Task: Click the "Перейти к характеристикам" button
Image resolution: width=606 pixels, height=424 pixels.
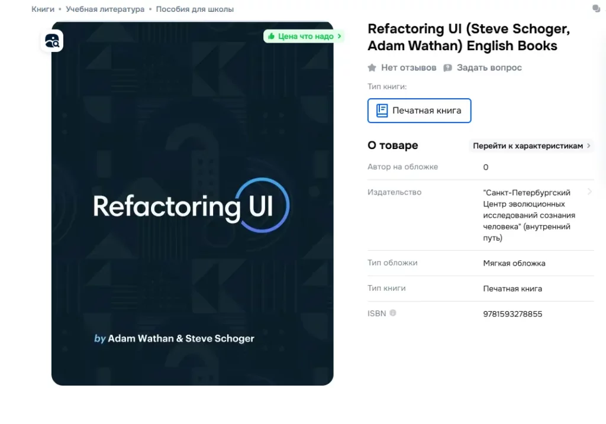Action: point(527,145)
